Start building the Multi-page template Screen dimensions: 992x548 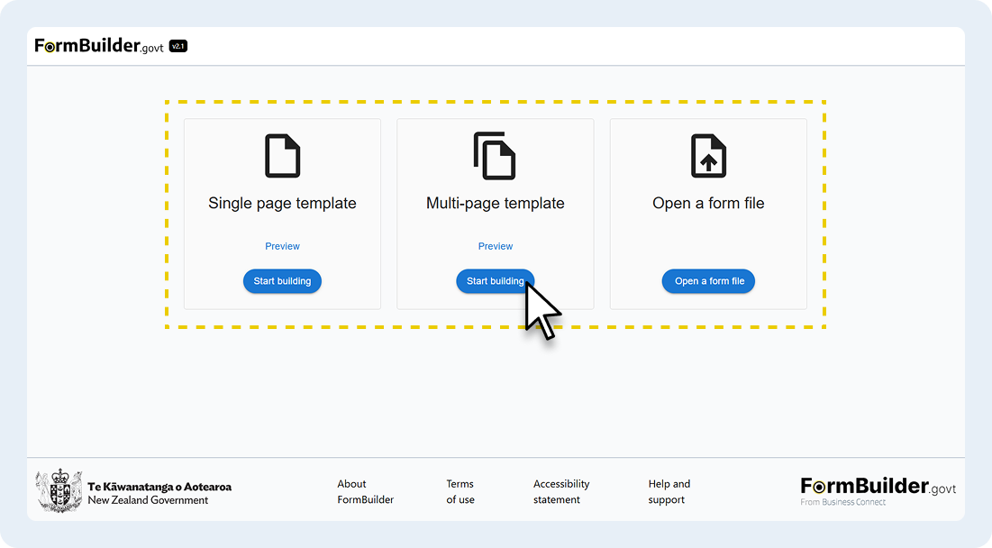496,281
